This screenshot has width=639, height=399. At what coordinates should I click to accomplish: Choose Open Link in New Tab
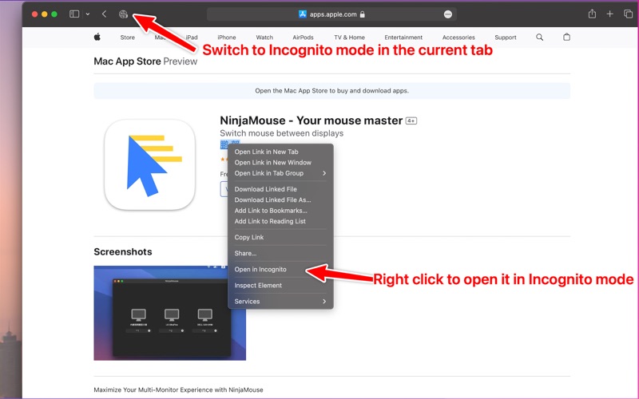[280, 152]
